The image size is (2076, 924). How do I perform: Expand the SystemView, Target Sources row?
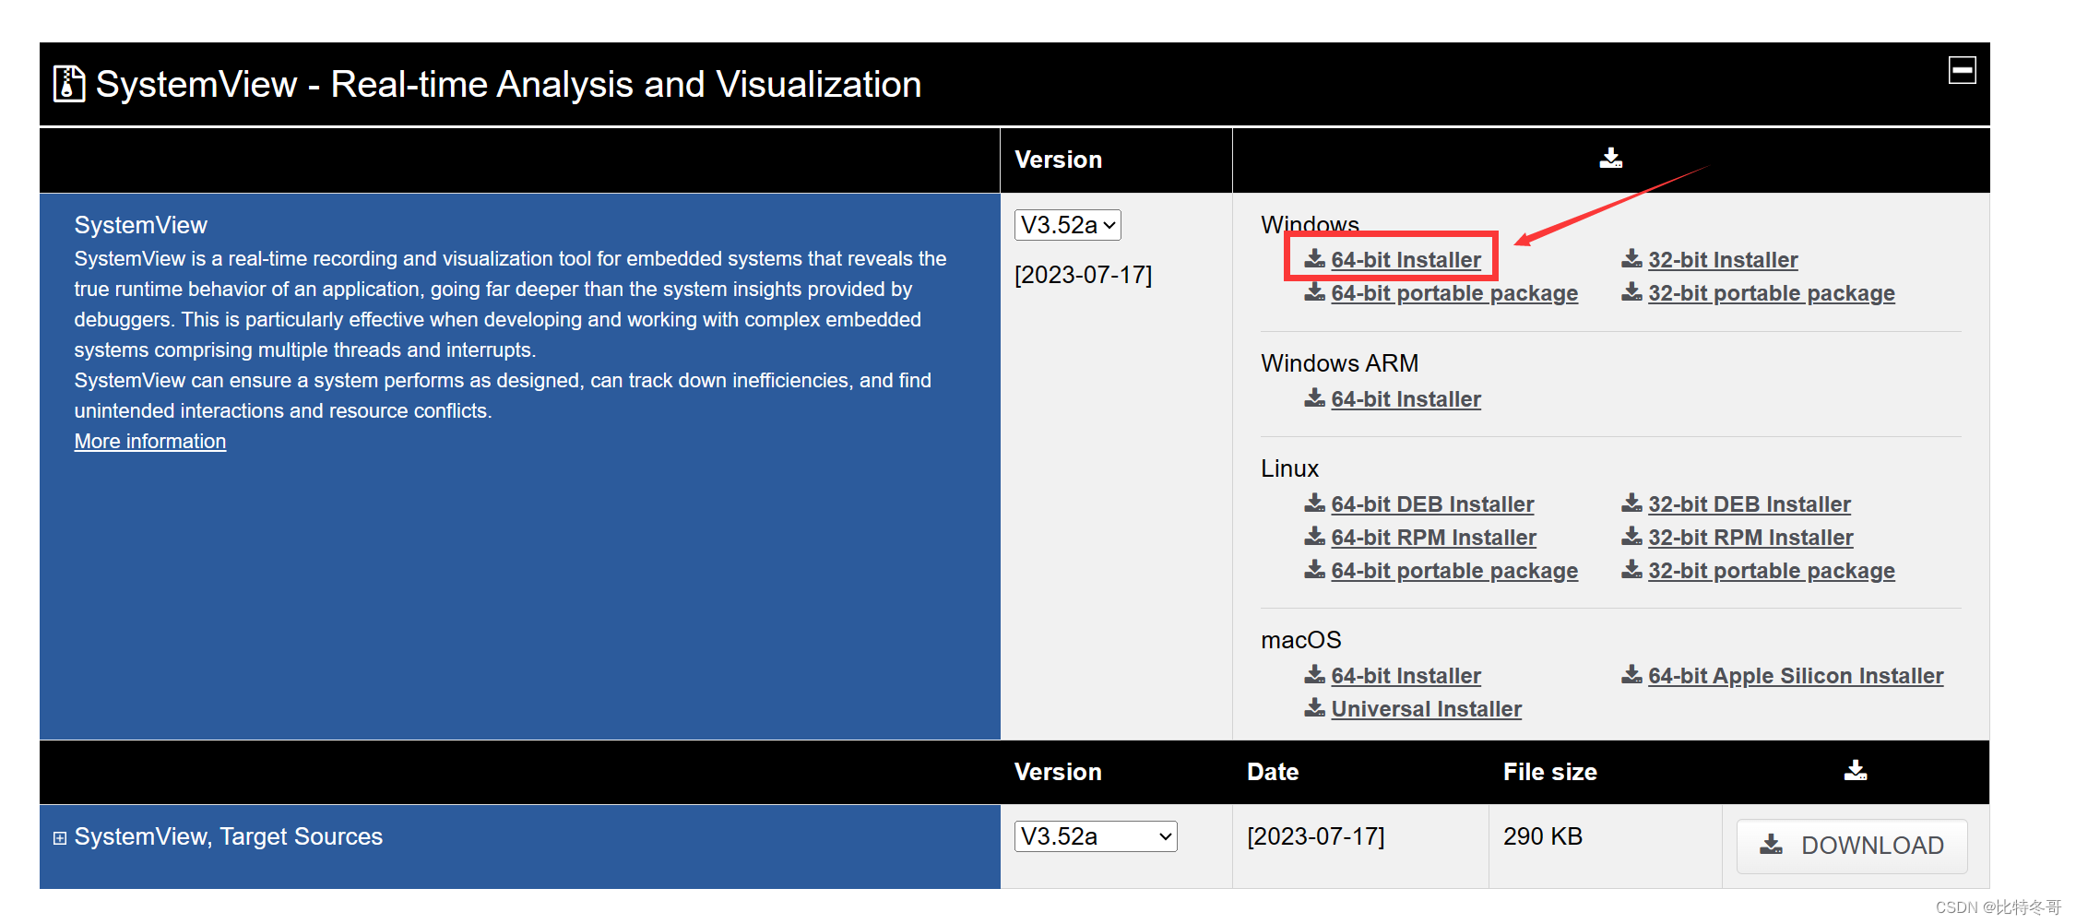click(59, 836)
